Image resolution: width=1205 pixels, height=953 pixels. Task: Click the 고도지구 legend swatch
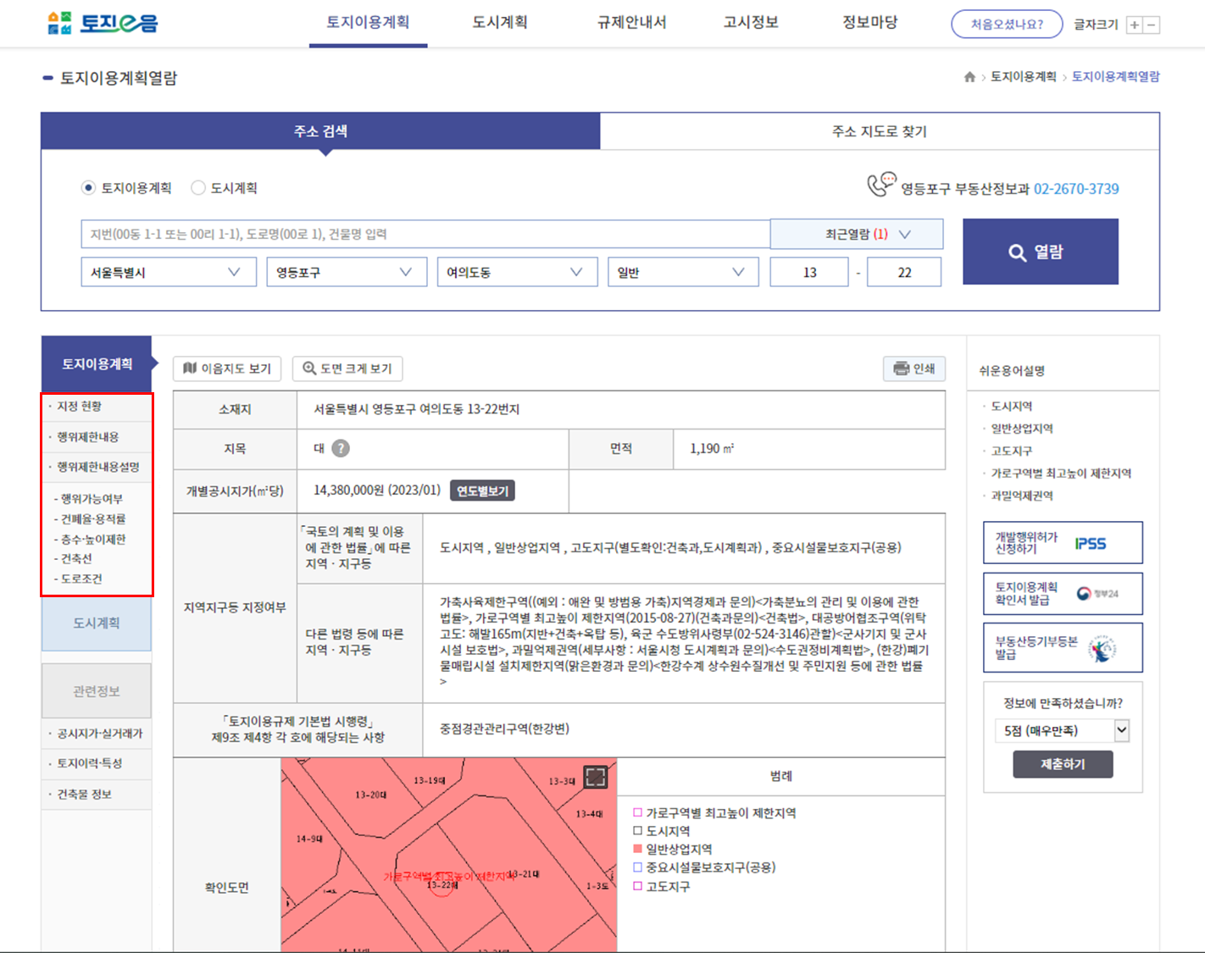tap(638, 886)
